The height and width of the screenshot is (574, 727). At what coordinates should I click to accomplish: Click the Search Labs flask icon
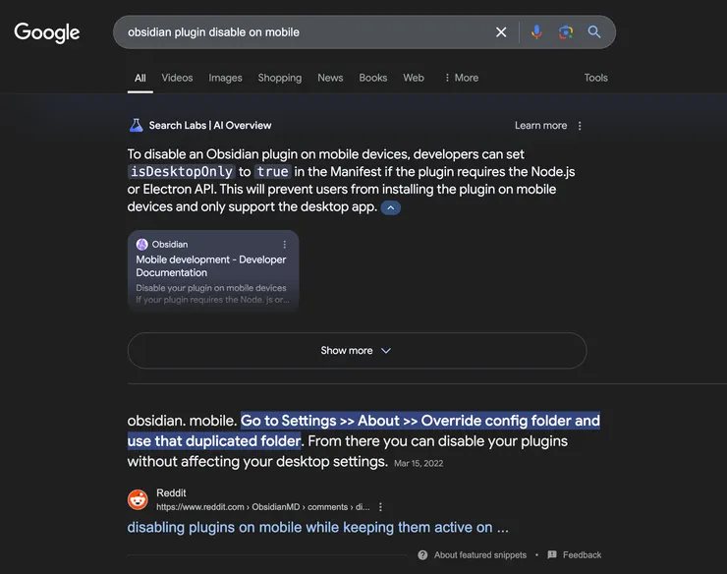pos(136,125)
